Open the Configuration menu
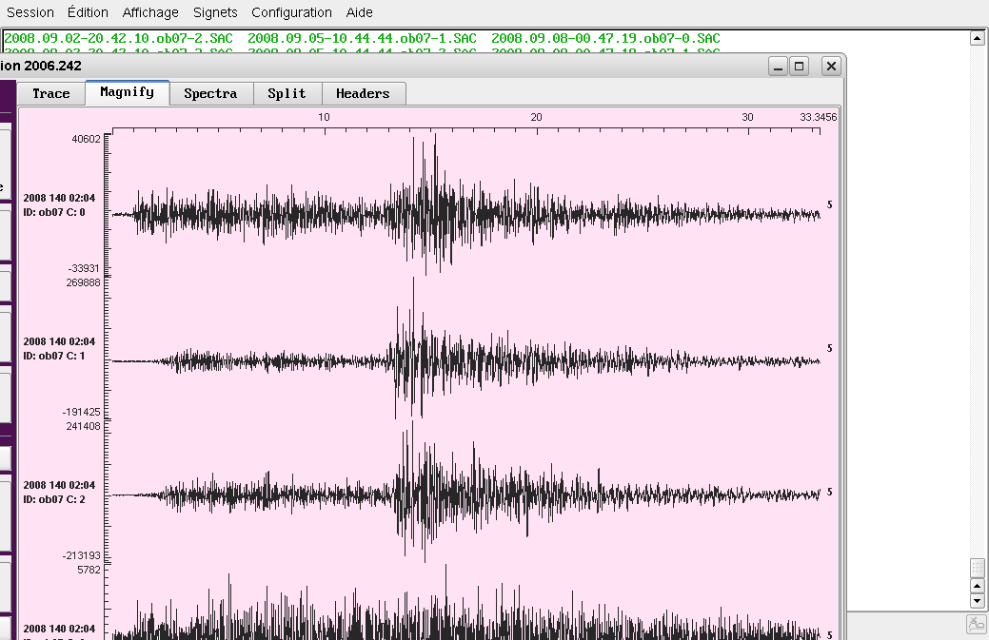Screen dimensions: 989x640 pos(291,12)
